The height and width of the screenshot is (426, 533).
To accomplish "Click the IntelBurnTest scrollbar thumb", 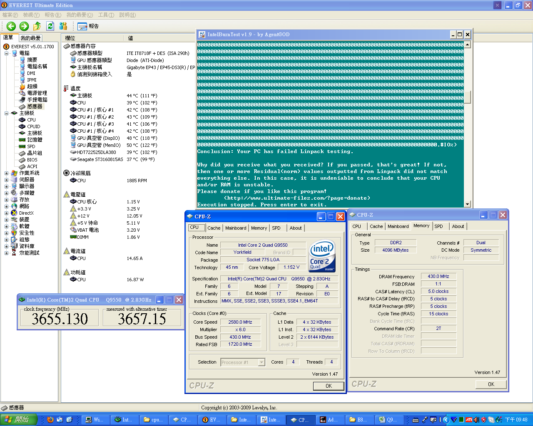I will pos(468,97).
